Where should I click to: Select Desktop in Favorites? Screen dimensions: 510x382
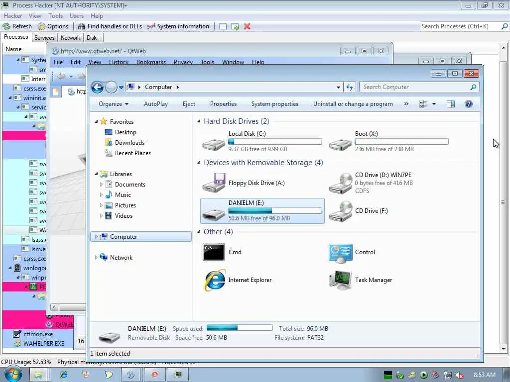coord(126,132)
